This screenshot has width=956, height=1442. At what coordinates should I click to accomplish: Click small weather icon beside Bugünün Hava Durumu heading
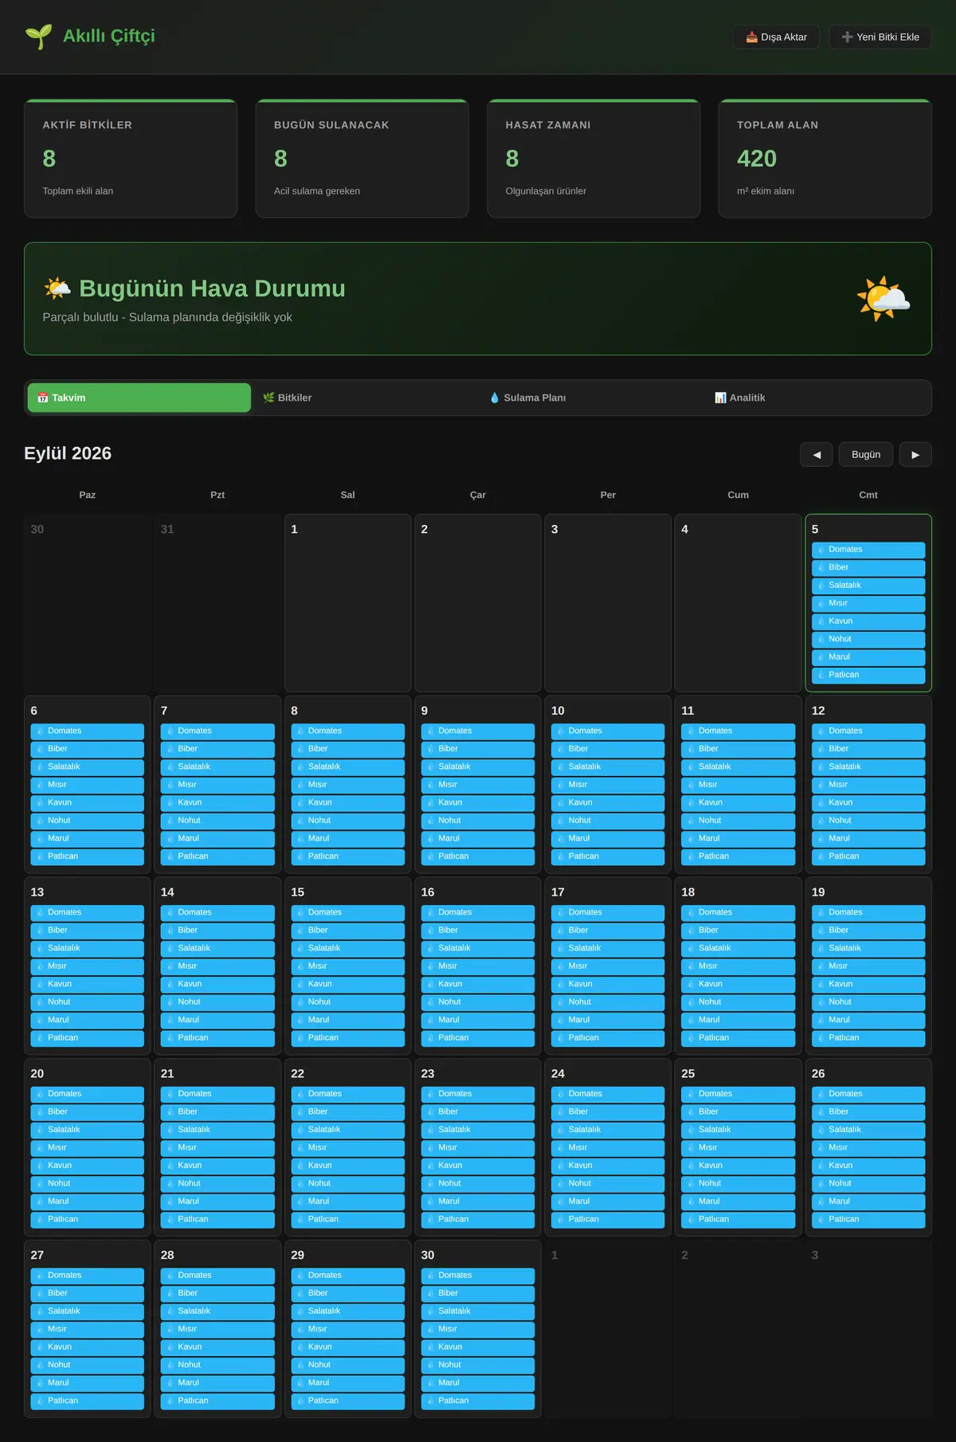57,288
